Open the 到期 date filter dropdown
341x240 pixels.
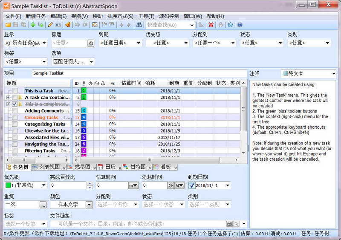tap(139, 43)
